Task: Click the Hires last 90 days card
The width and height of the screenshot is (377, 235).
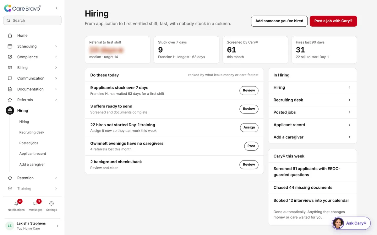Action: tap(324, 50)
